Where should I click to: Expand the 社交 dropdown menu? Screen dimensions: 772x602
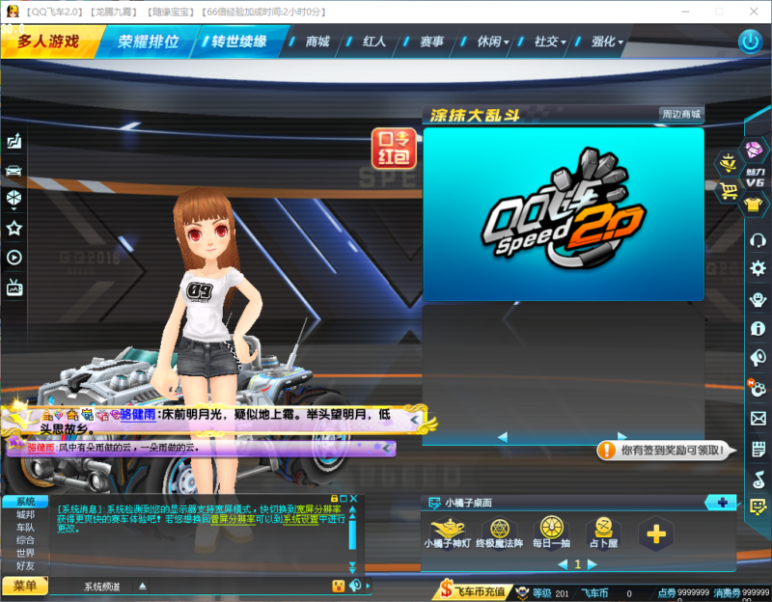[551, 42]
